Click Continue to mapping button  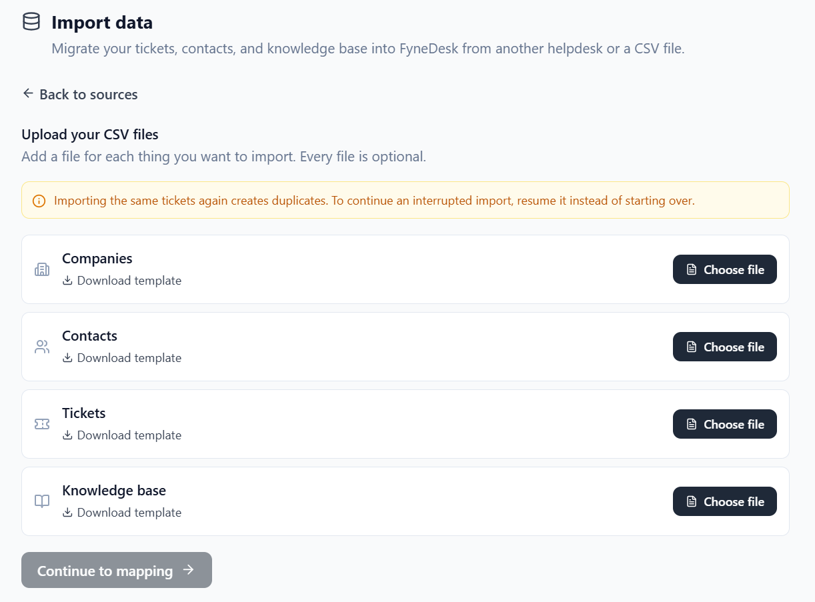117,570
